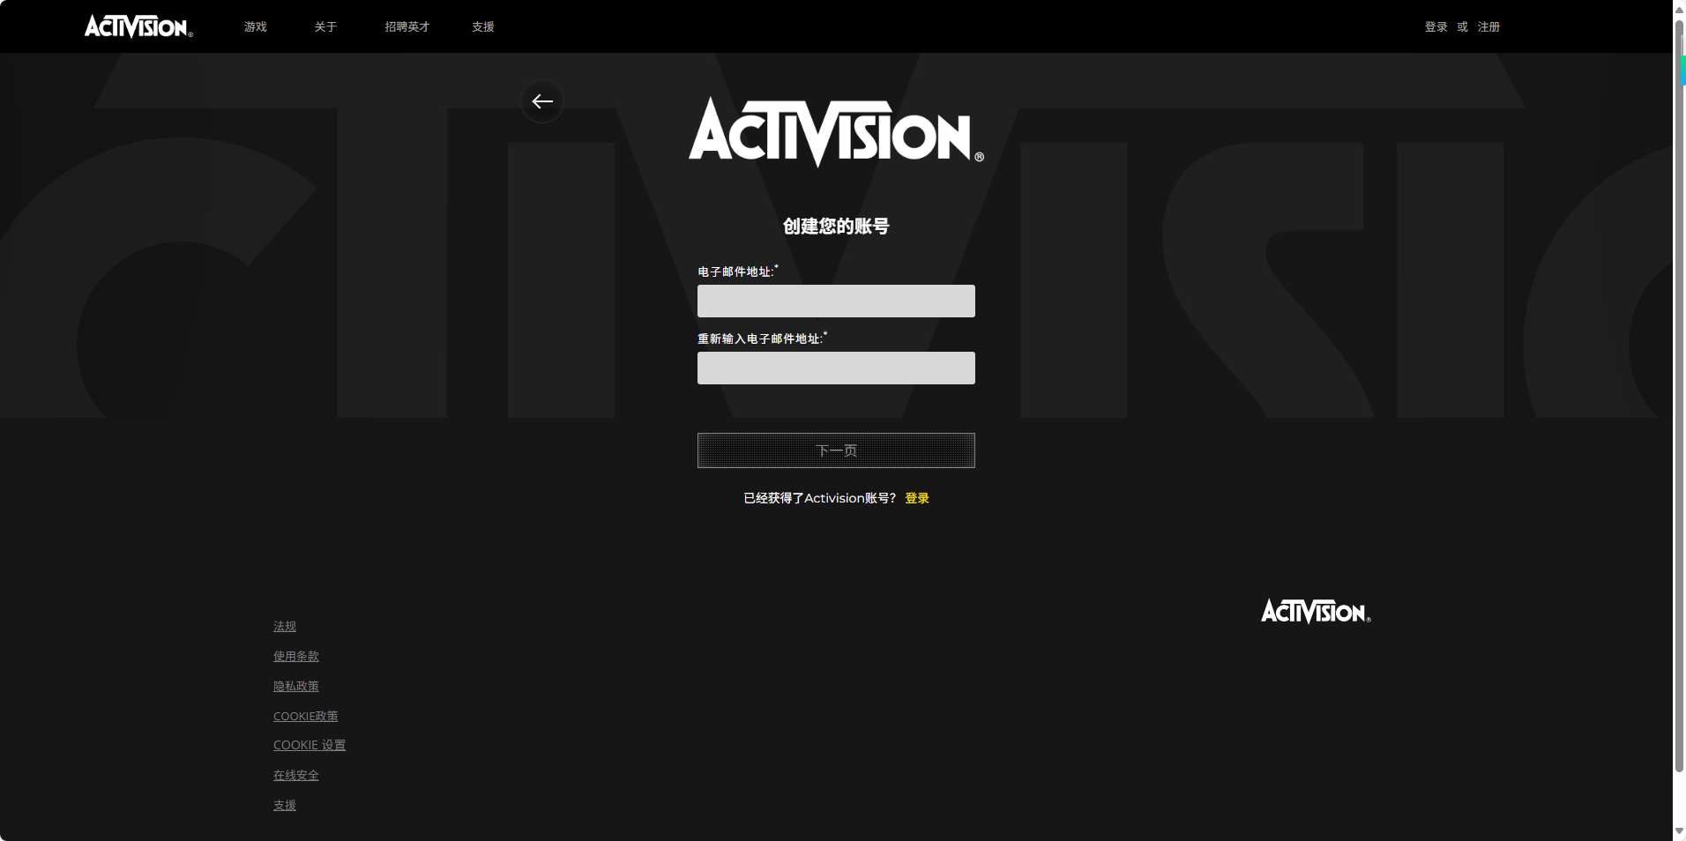The image size is (1686, 841).
Task: Open the 支援 menu in top navigation
Action: pos(483,26)
